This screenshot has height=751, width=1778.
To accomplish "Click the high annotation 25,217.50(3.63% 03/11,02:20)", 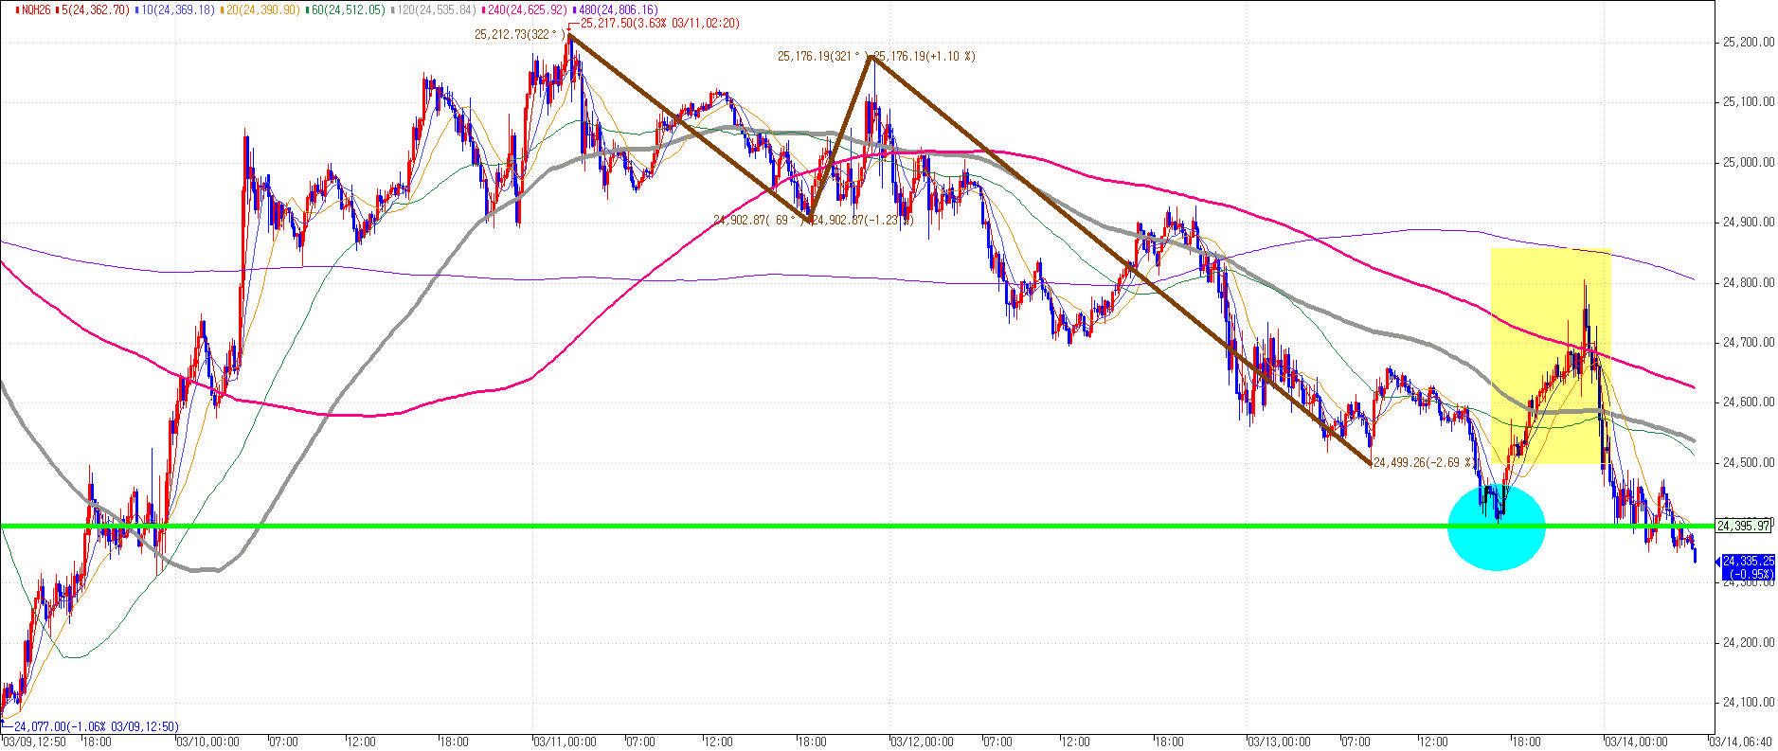I will (x=660, y=23).
